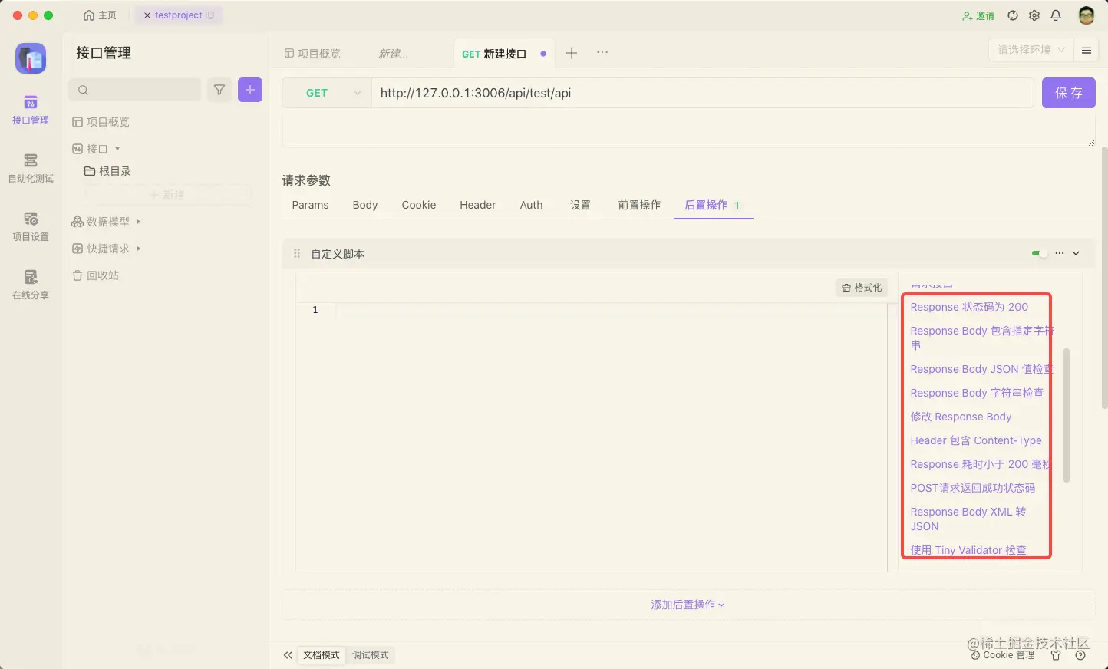The image size is (1108, 669).
Task: Add a new tab with plus icon
Action: point(572,53)
